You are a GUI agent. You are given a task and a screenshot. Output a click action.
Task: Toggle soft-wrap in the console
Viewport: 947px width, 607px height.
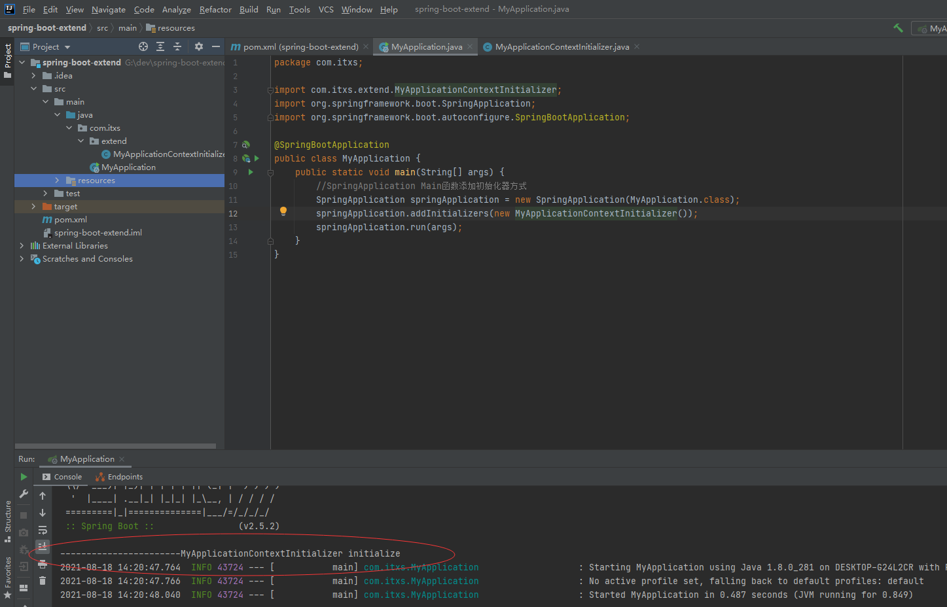pyautogui.click(x=43, y=530)
